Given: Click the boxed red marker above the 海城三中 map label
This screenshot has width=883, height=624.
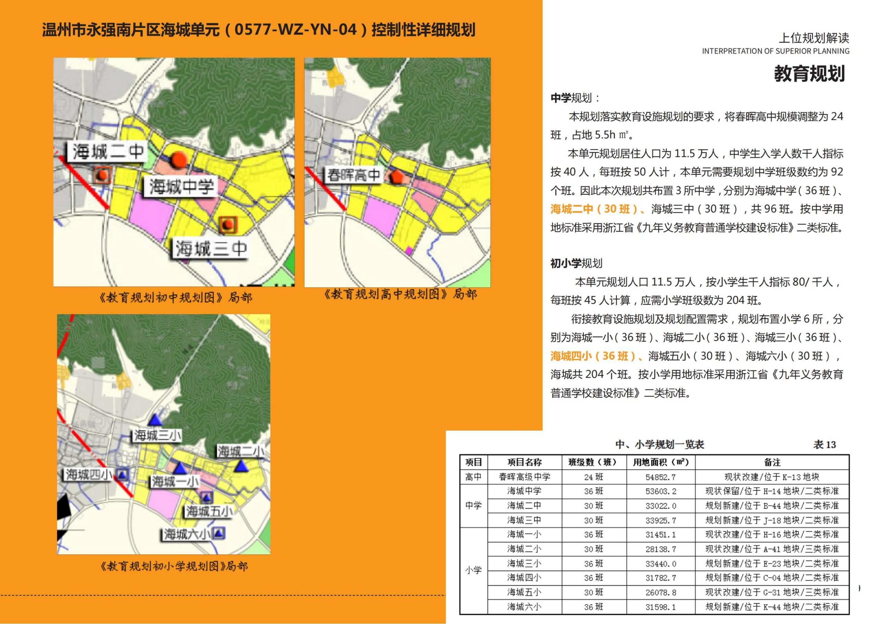Looking at the screenshot, I should click(228, 224).
